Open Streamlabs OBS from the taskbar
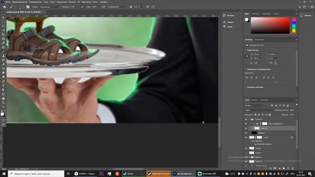The width and height of the screenshot is (315, 177). tap(209, 174)
